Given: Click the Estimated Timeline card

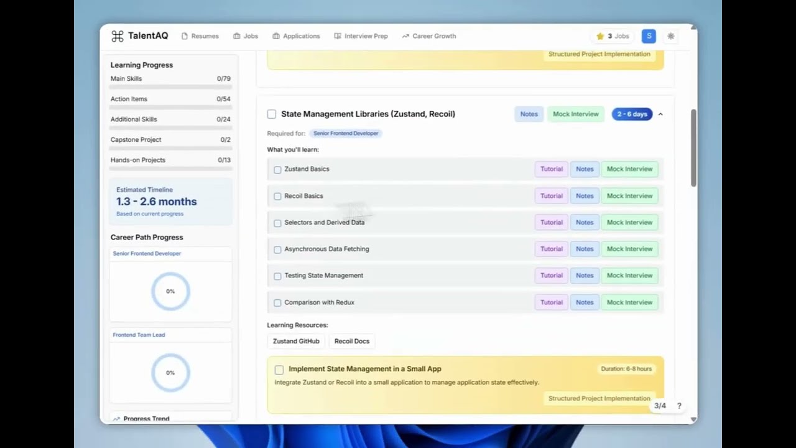Looking at the screenshot, I should pos(170,202).
